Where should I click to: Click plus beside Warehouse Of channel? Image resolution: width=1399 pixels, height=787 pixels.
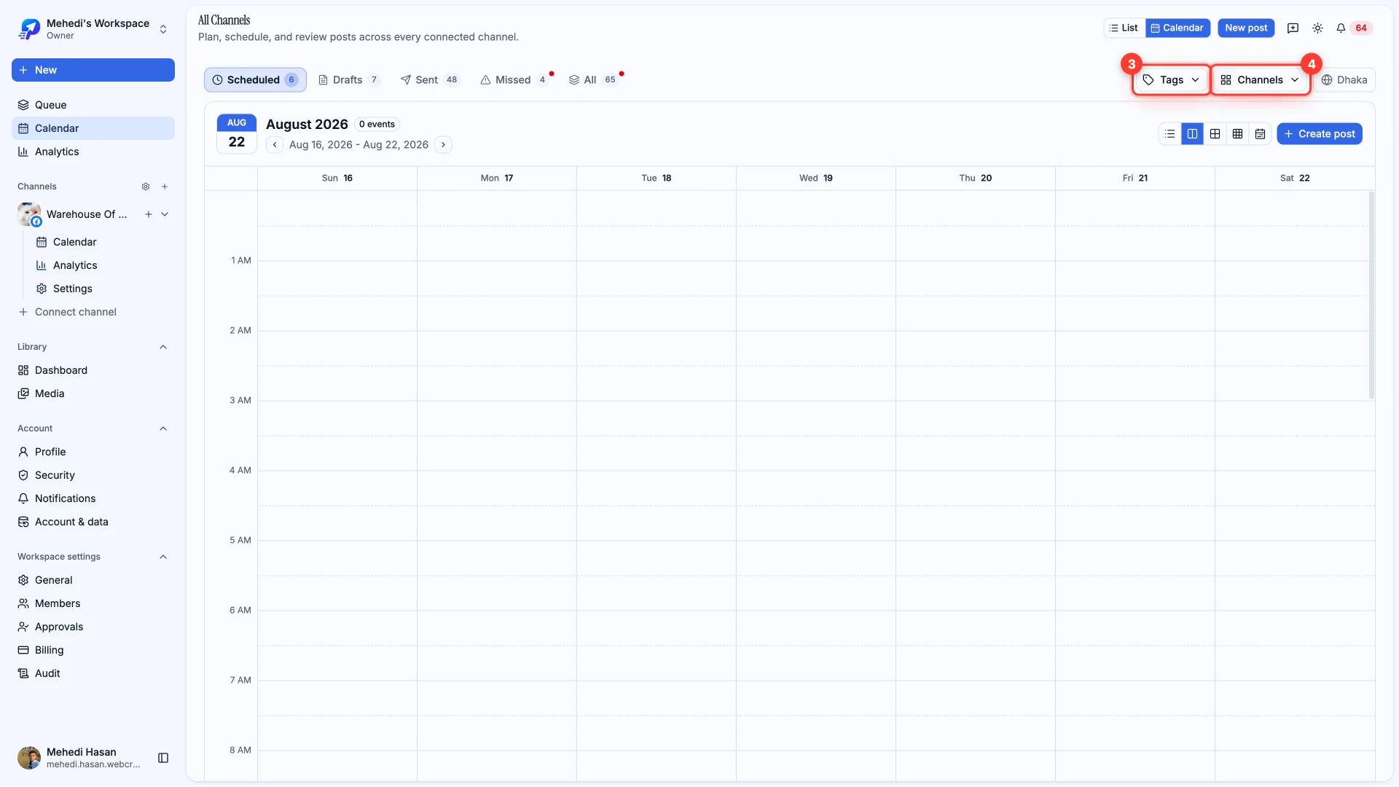[149, 214]
